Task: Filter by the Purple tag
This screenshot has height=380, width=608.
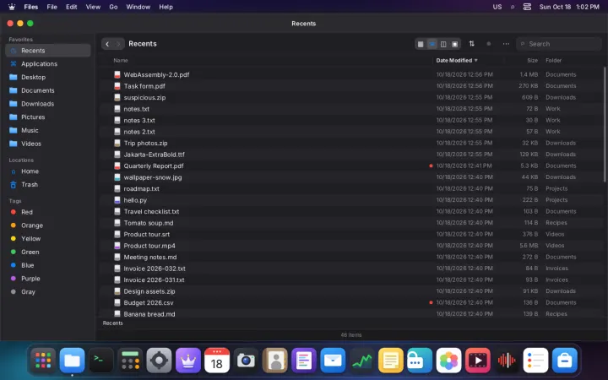Action: coord(48,279)
